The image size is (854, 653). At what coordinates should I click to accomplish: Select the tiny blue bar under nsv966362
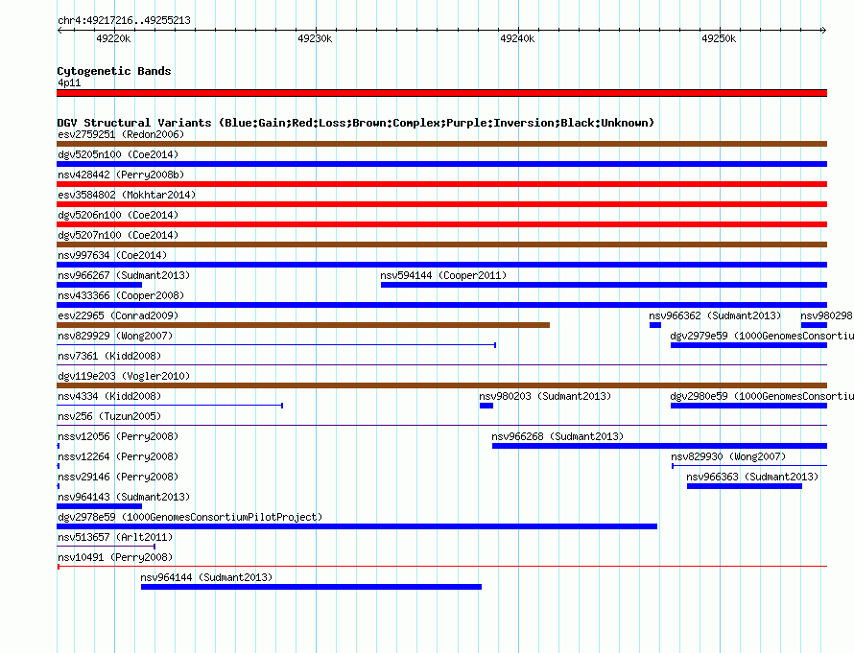pos(655,325)
